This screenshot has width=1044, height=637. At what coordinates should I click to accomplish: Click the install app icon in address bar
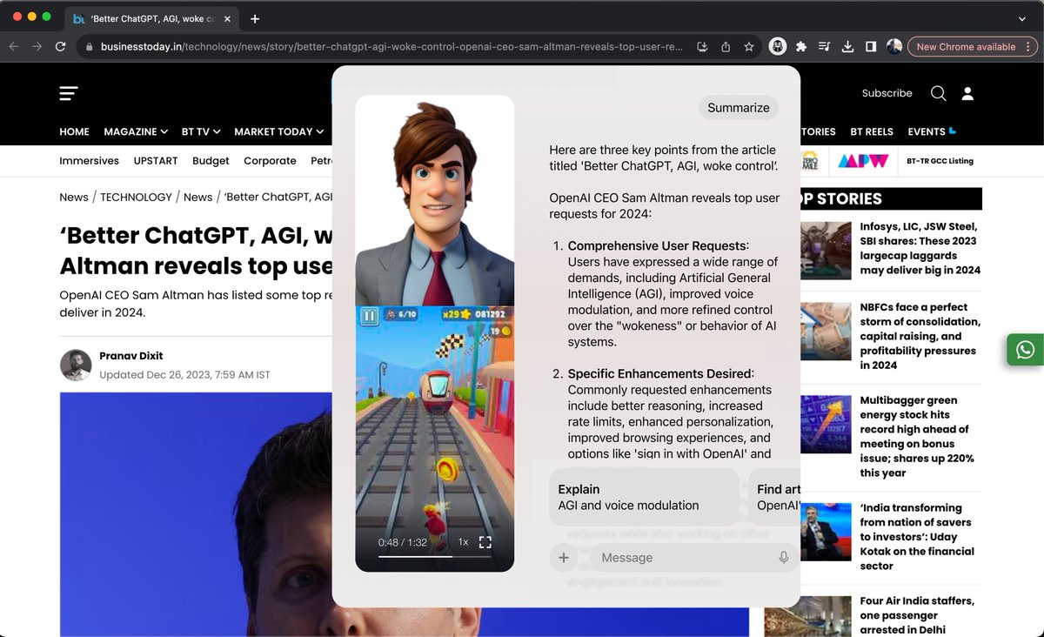click(x=702, y=47)
